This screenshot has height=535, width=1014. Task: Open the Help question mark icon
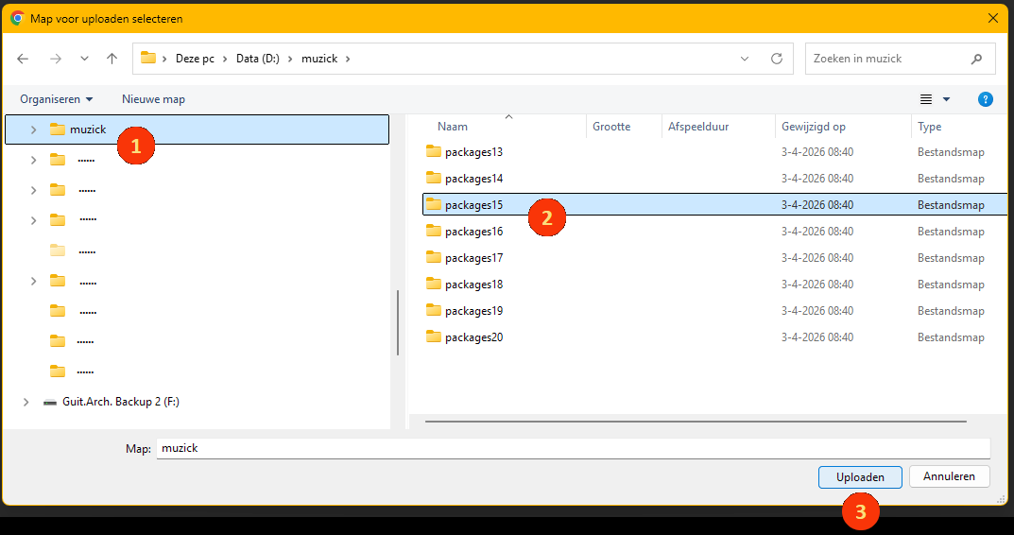coord(986,99)
